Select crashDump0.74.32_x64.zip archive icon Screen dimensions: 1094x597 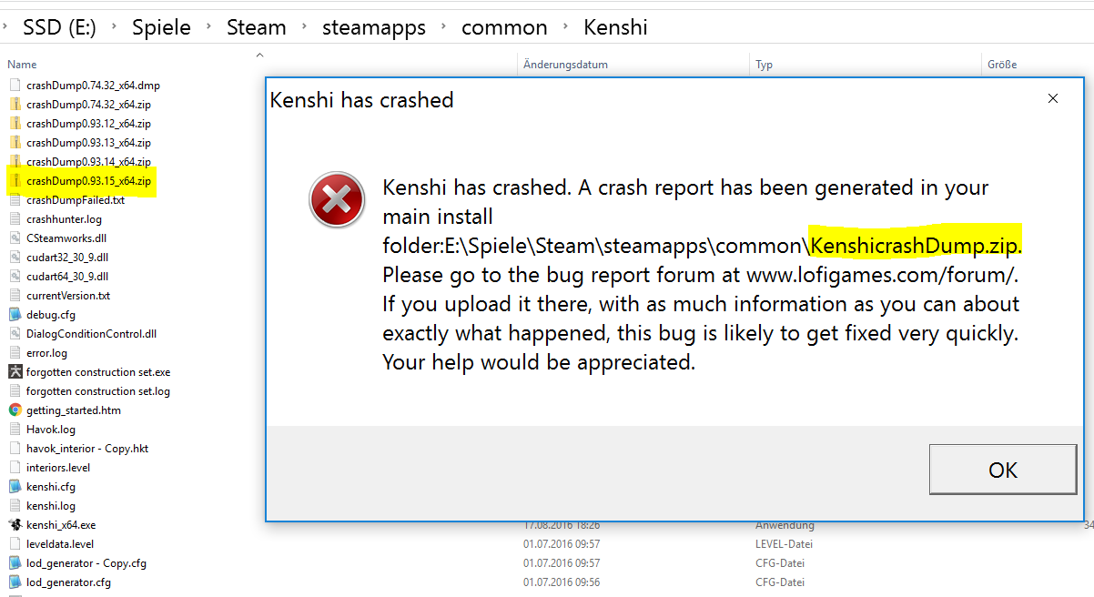click(15, 104)
